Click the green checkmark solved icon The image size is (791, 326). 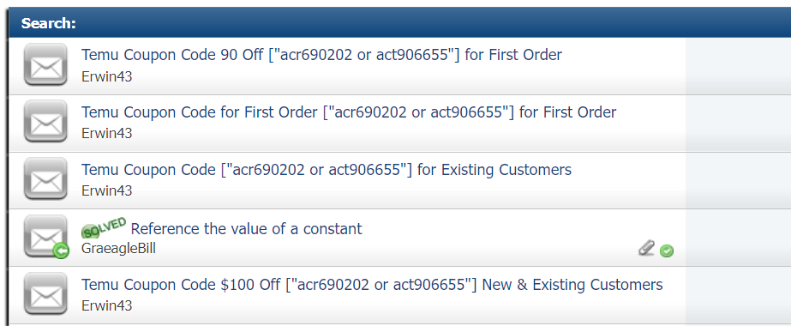tap(667, 251)
